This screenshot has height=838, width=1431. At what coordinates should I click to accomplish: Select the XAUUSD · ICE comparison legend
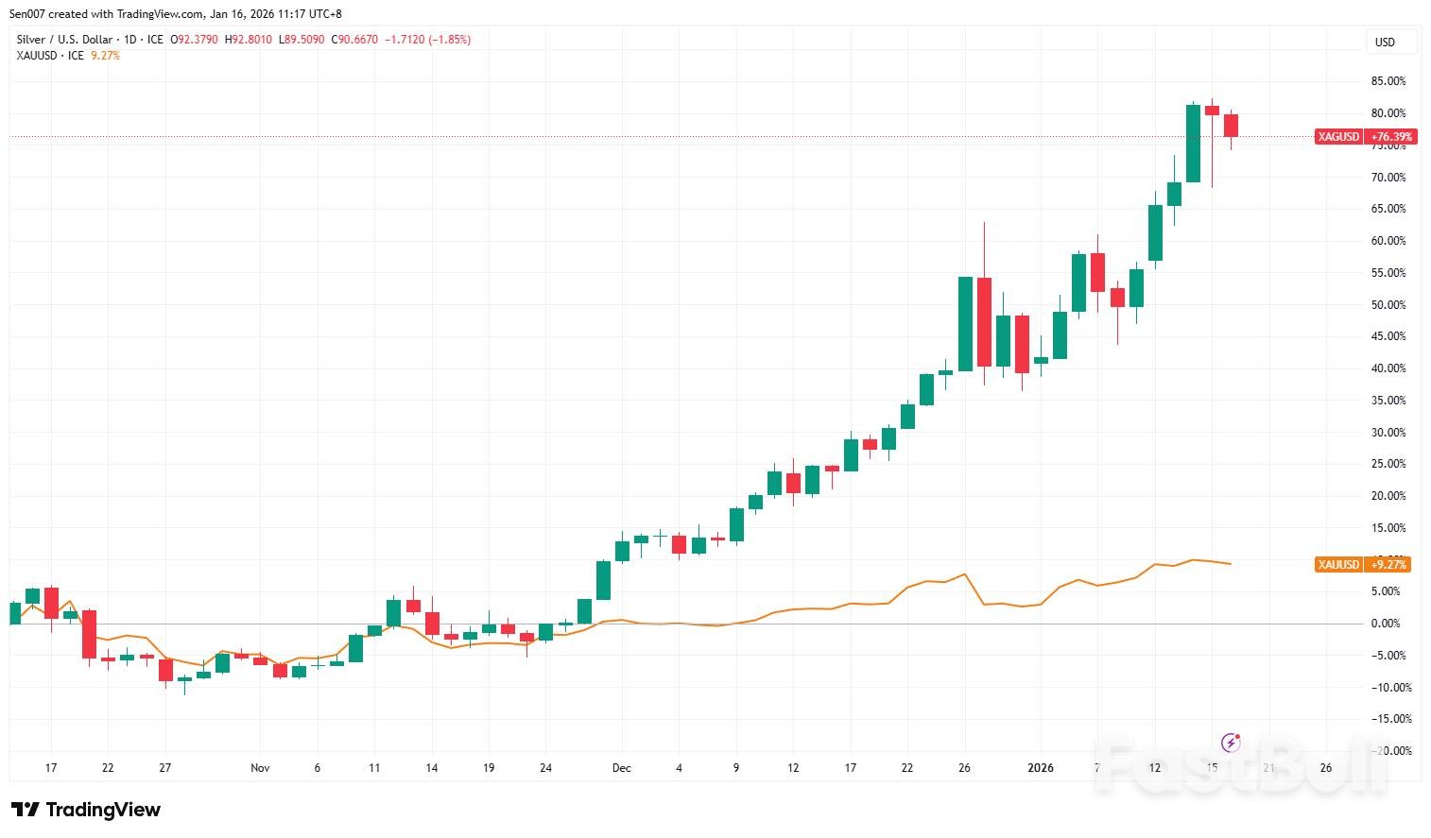coord(50,56)
